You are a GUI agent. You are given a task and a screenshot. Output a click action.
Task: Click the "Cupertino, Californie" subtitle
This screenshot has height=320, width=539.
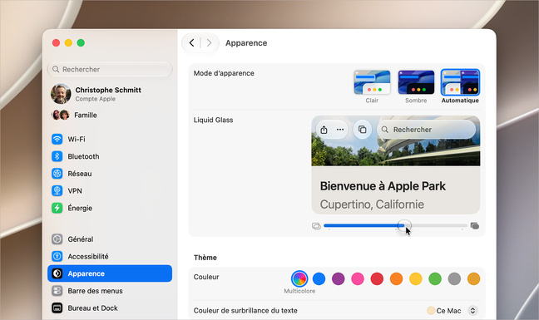click(x=372, y=204)
